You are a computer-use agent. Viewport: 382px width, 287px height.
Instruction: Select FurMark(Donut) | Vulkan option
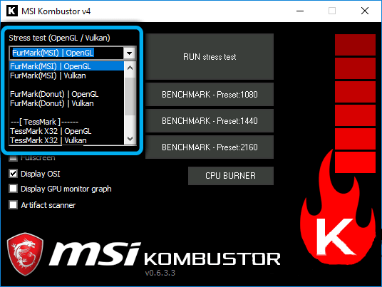(x=66, y=103)
